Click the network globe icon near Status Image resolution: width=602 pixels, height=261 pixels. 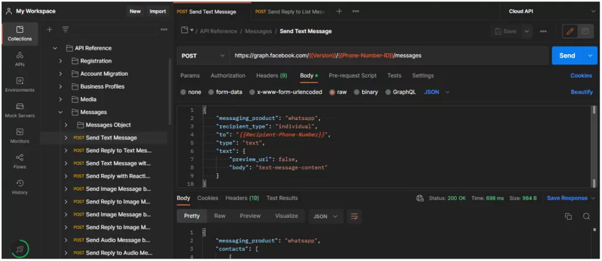point(420,198)
